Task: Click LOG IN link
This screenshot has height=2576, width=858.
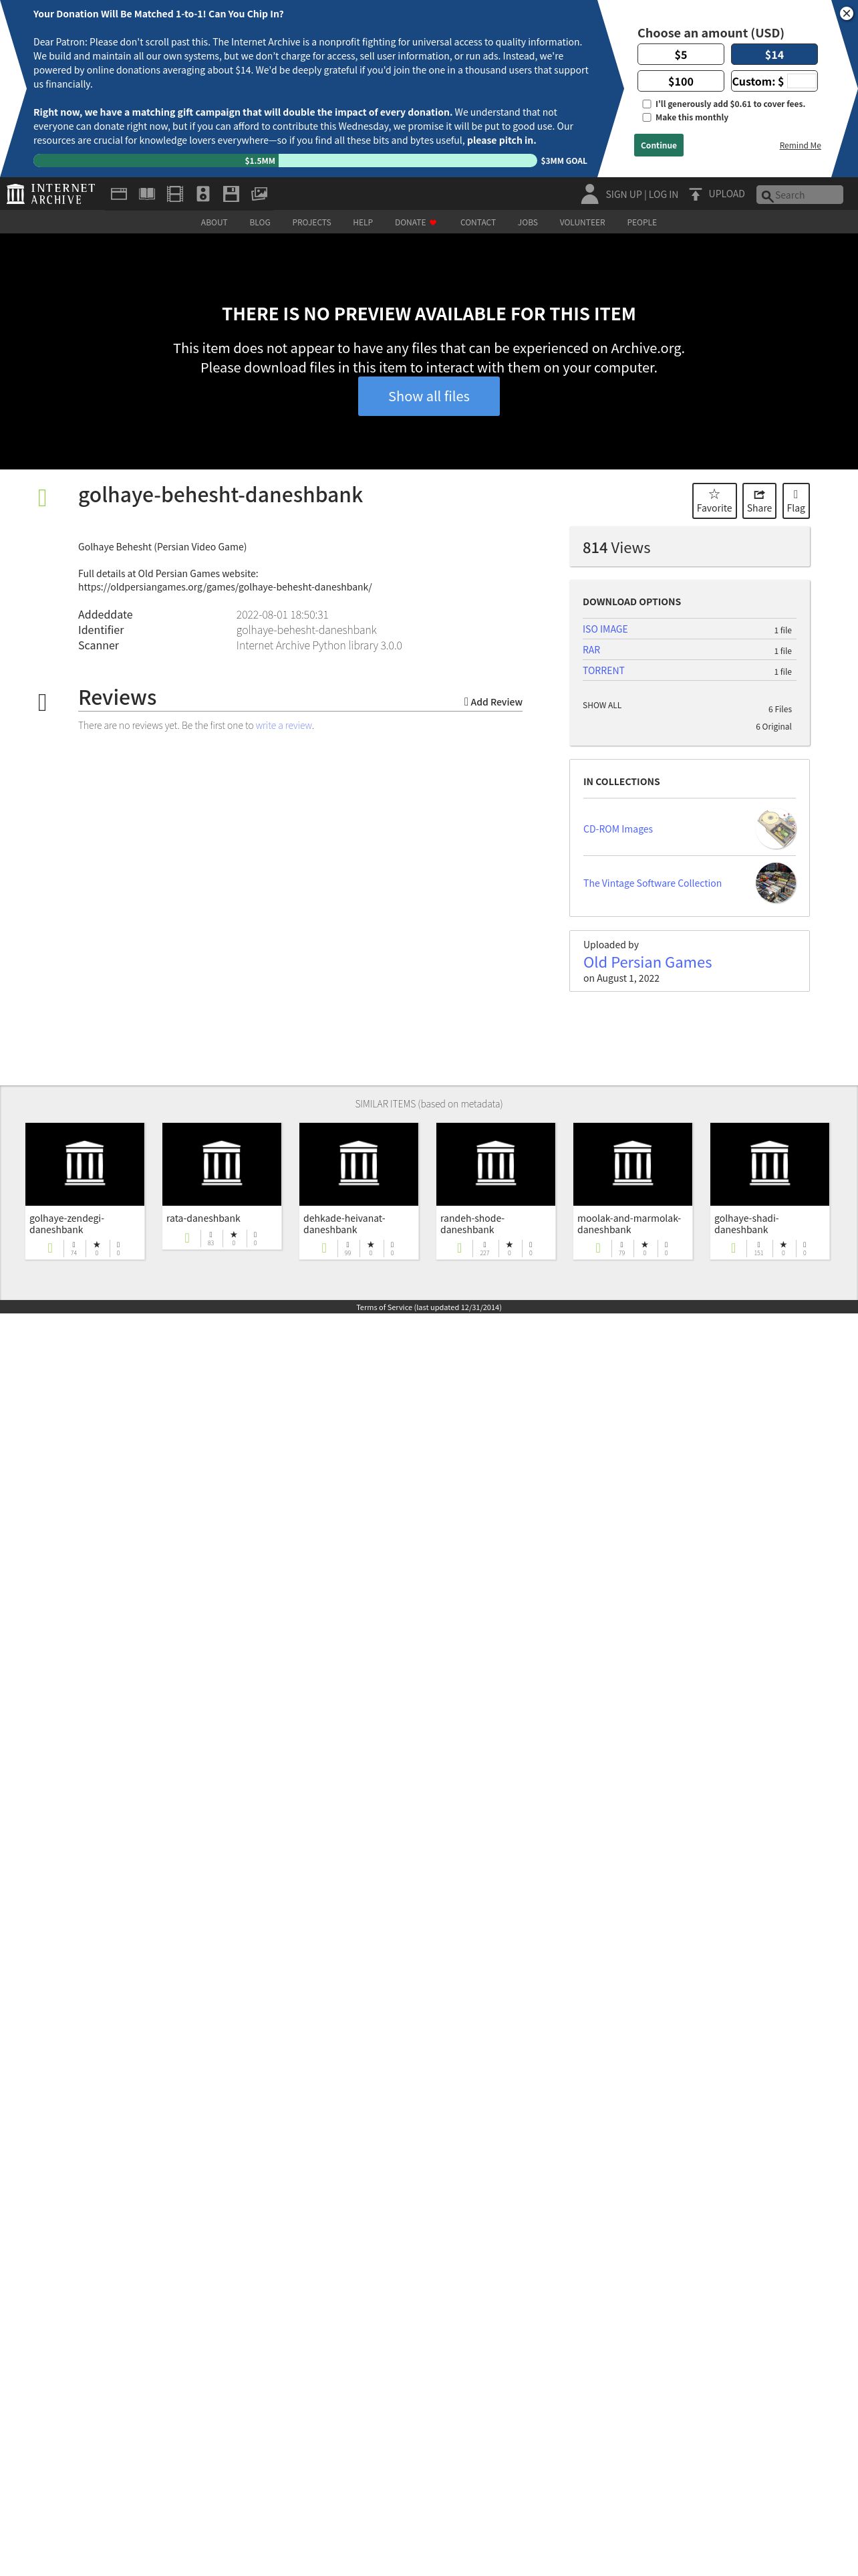Action: (664, 195)
